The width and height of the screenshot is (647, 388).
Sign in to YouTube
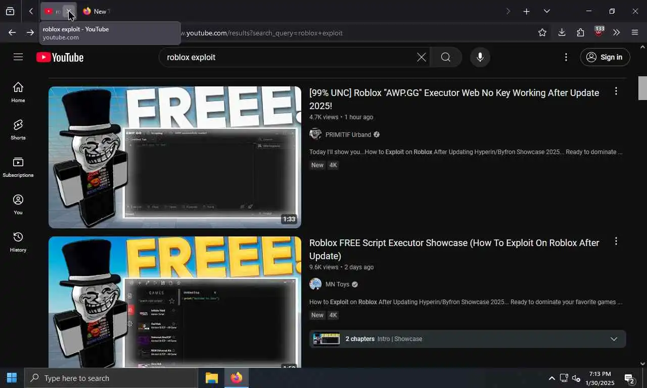(605, 57)
